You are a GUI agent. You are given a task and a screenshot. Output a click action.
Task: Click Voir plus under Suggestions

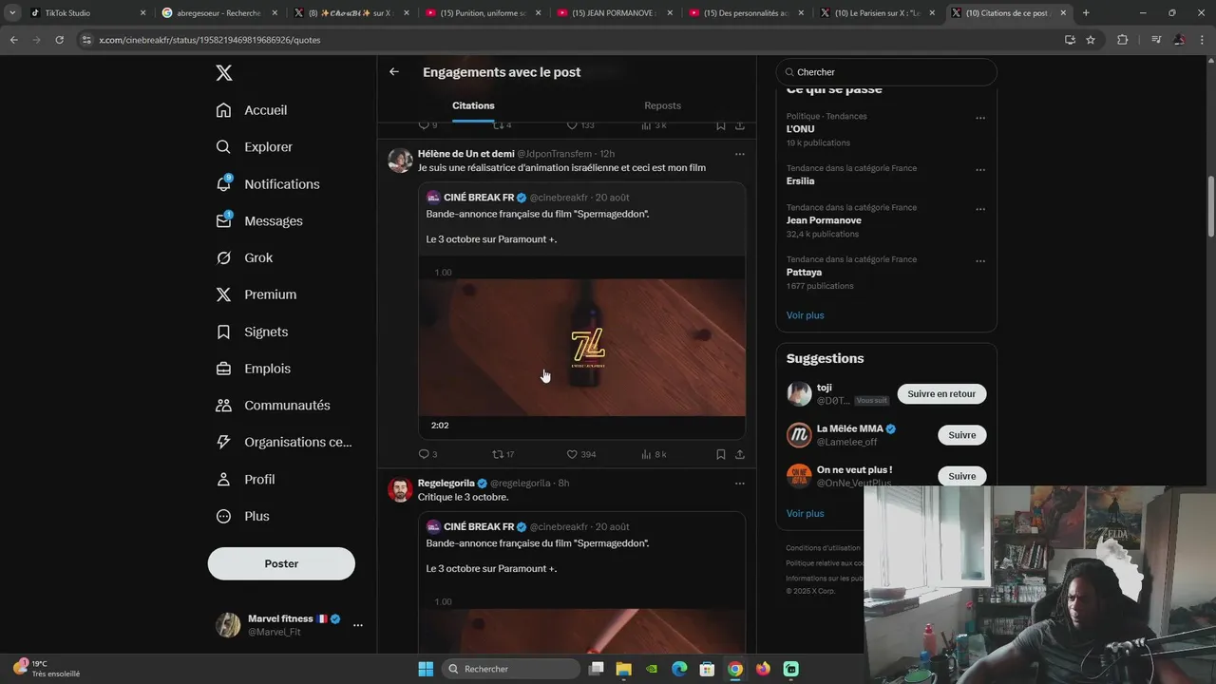click(x=806, y=514)
